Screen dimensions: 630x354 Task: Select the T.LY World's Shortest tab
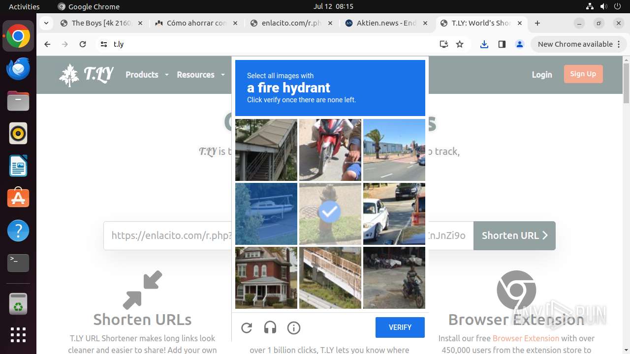[x=481, y=23]
